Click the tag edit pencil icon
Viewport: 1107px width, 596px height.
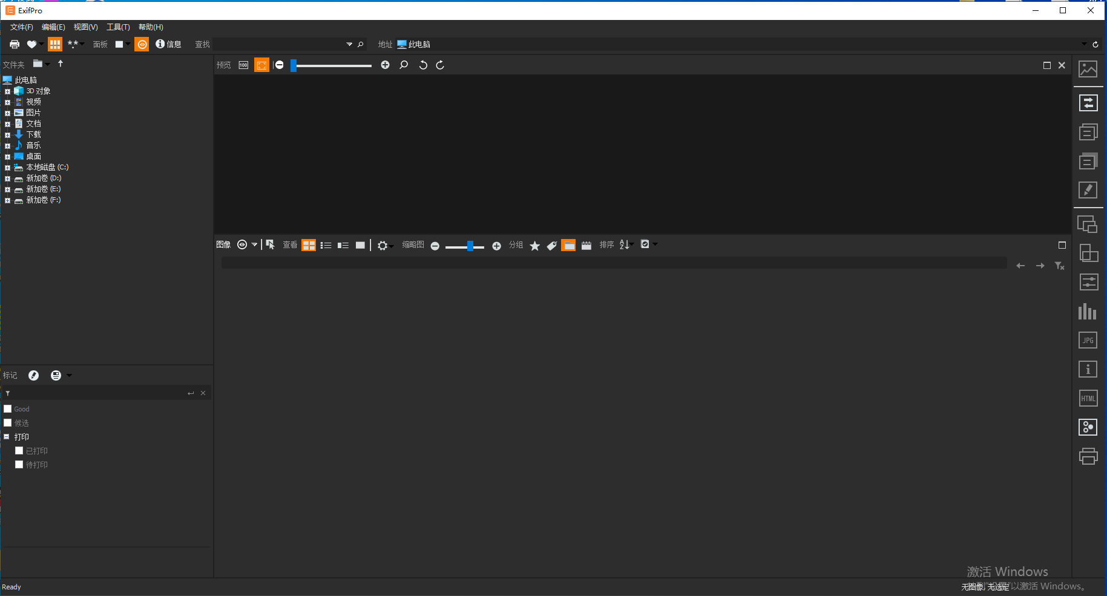coord(34,376)
